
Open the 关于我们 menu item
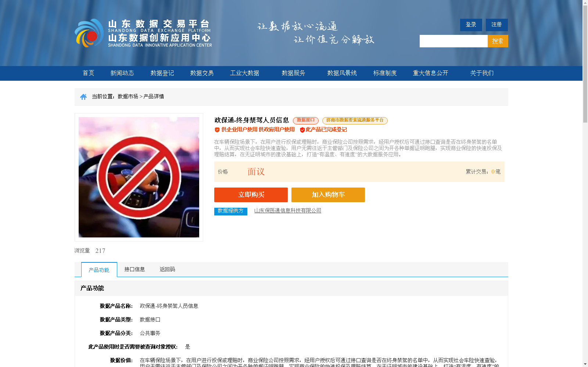tap(482, 73)
